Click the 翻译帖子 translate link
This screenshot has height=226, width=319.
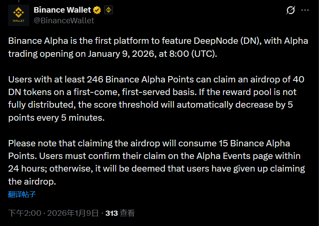(x=22, y=194)
